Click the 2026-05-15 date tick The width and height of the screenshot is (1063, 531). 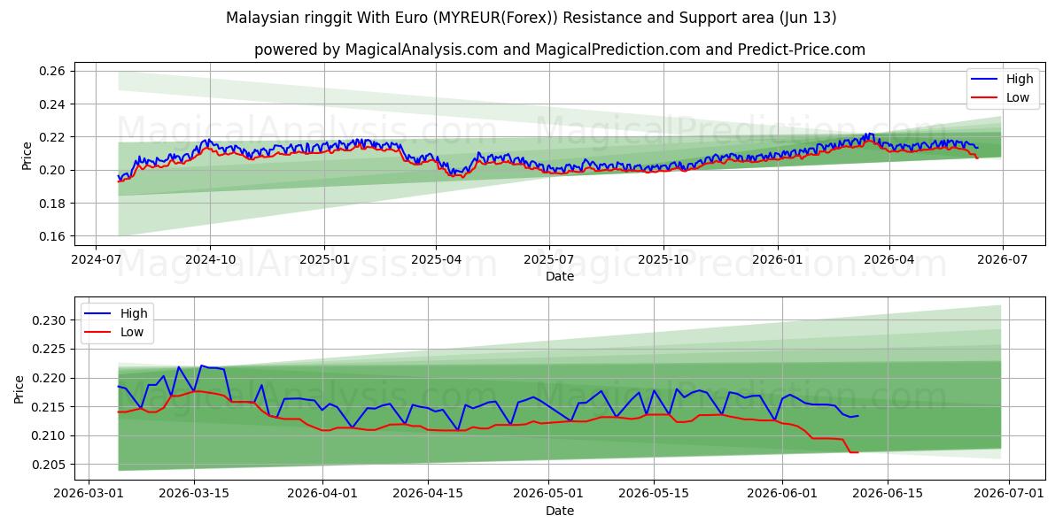654,495
